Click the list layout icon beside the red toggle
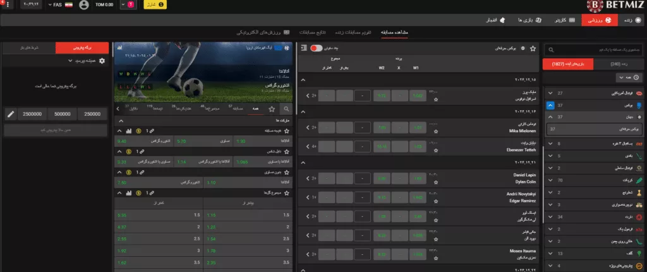Screen dimensions: 647x272 click(305, 47)
